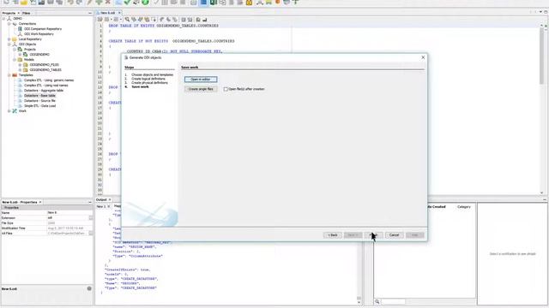Click wizard step 'Create logical definitions'
This screenshot has height=308, width=549.
coord(148,79)
